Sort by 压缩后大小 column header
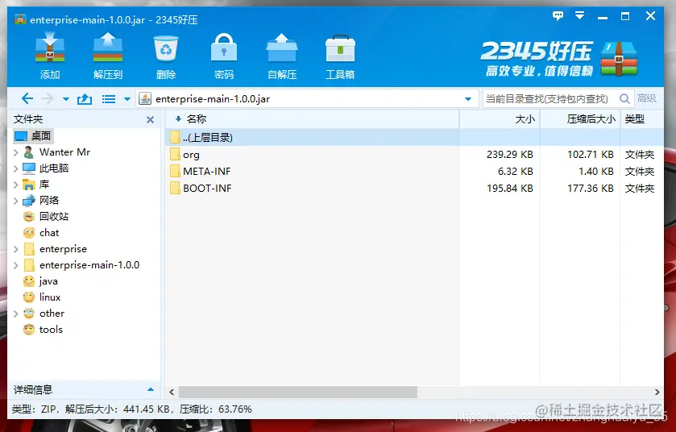Screen dimensions: 676x432 click(580, 119)
